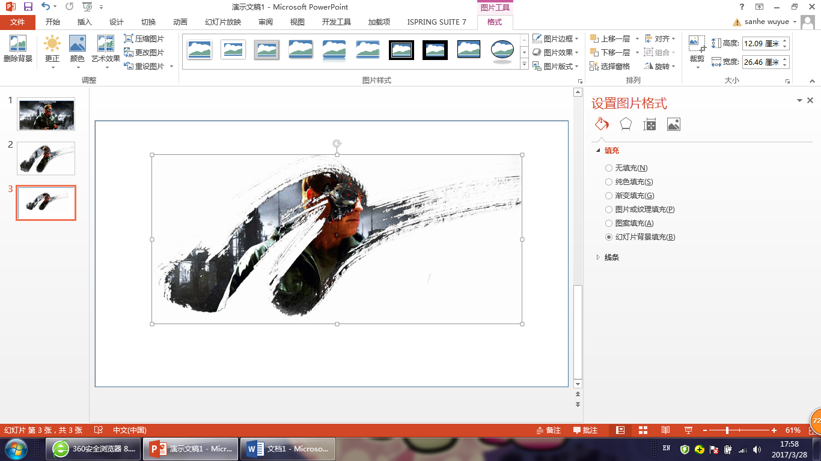This screenshot has width=821, height=461.
Task: Switch to Reading view icon
Action: click(665, 430)
